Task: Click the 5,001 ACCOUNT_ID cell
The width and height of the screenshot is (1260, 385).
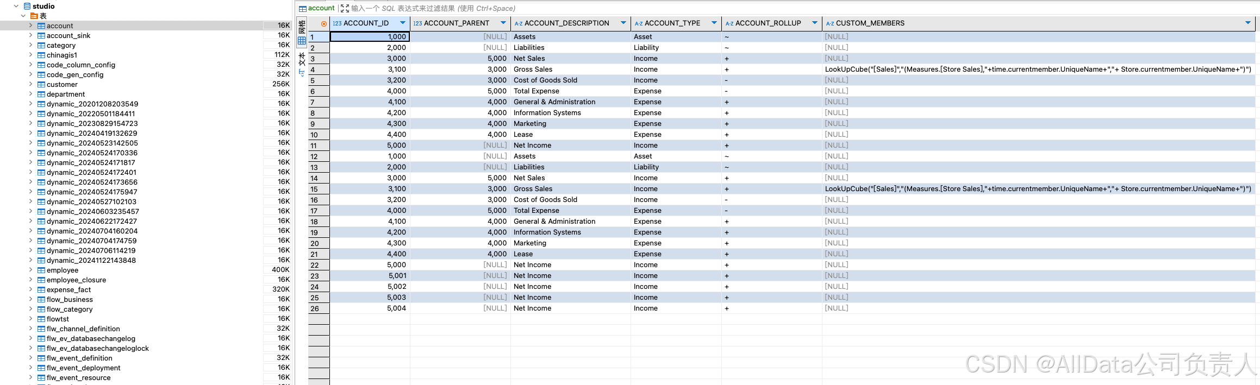Action: tap(370, 276)
